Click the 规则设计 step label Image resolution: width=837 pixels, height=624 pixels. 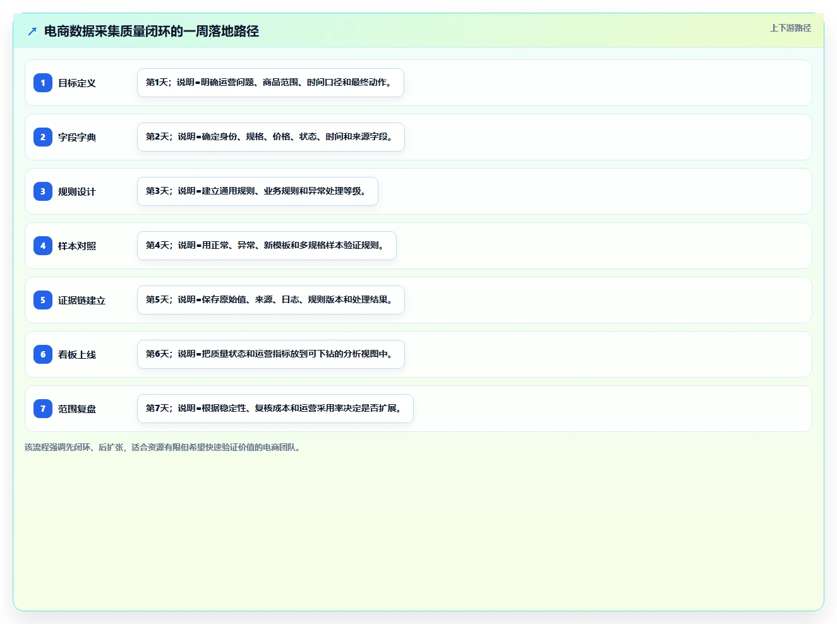coord(77,191)
